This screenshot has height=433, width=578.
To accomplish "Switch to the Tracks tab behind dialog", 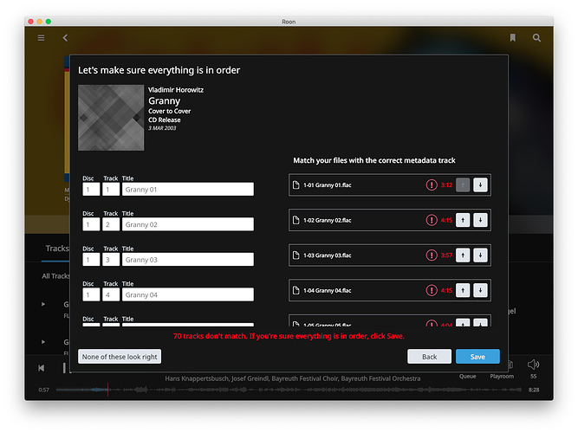I will 57,249.
